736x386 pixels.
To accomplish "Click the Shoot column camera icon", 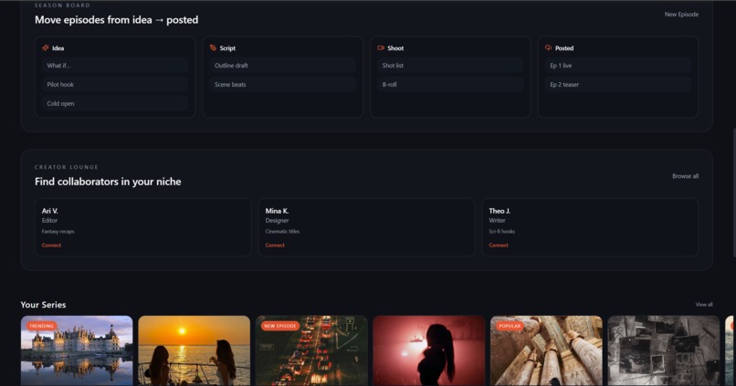I will [381, 47].
